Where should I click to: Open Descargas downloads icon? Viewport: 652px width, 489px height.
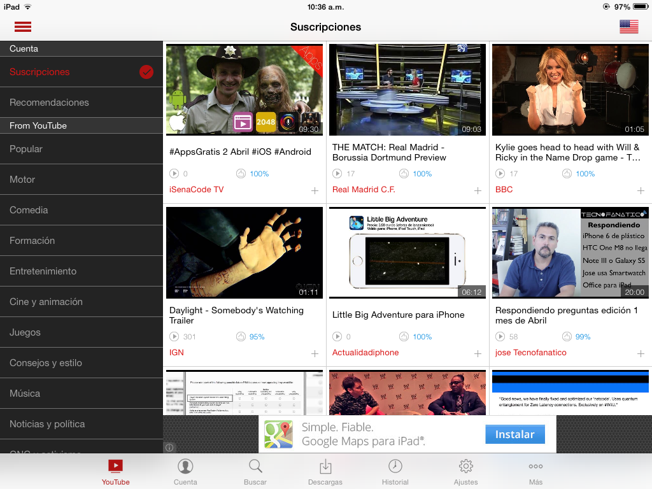pyautogui.click(x=325, y=467)
